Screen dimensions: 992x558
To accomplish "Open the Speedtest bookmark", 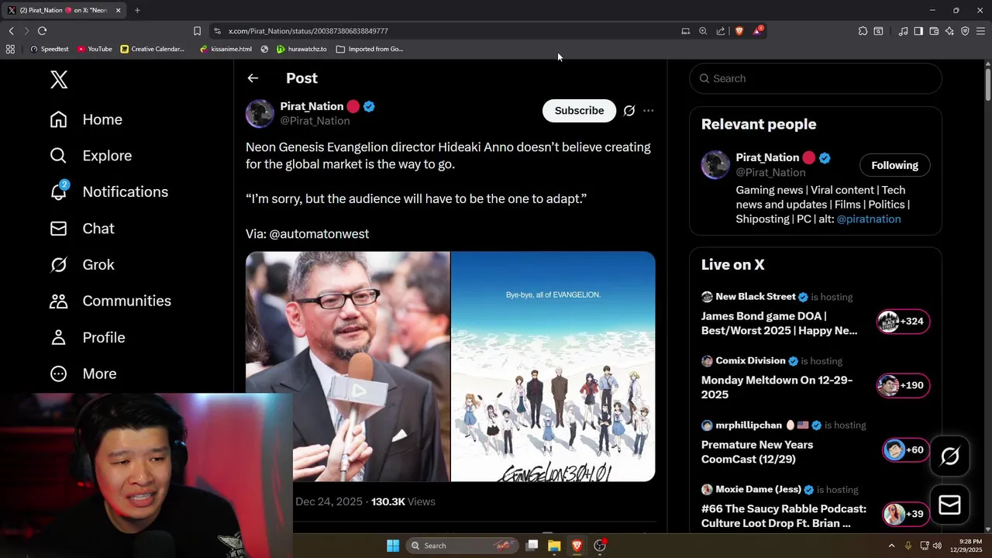I will (49, 49).
